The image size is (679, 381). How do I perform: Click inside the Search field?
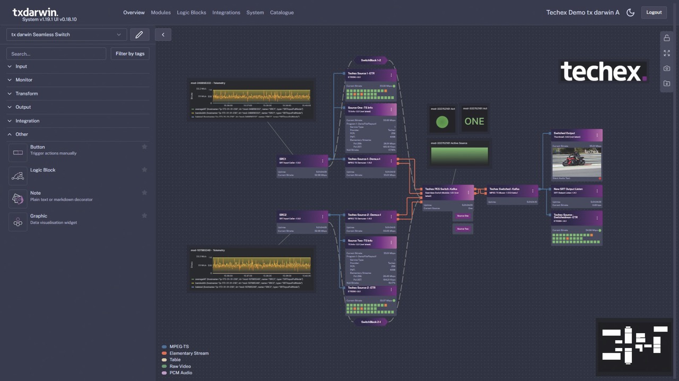[x=56, y=53]
